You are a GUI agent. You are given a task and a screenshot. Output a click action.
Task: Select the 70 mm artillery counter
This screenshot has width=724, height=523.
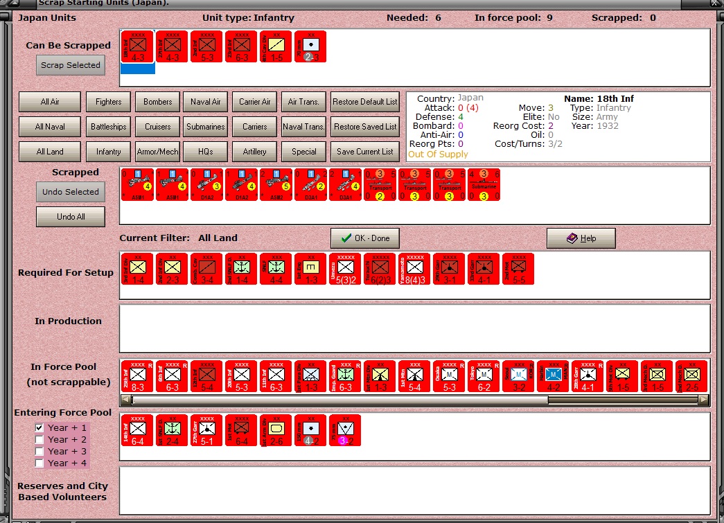(310, 46)
